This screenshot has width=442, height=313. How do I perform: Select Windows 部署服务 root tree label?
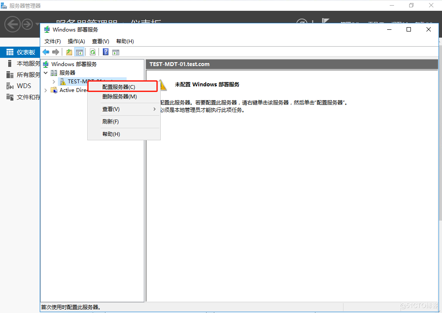pyautogui.click(x=74, y=64)
